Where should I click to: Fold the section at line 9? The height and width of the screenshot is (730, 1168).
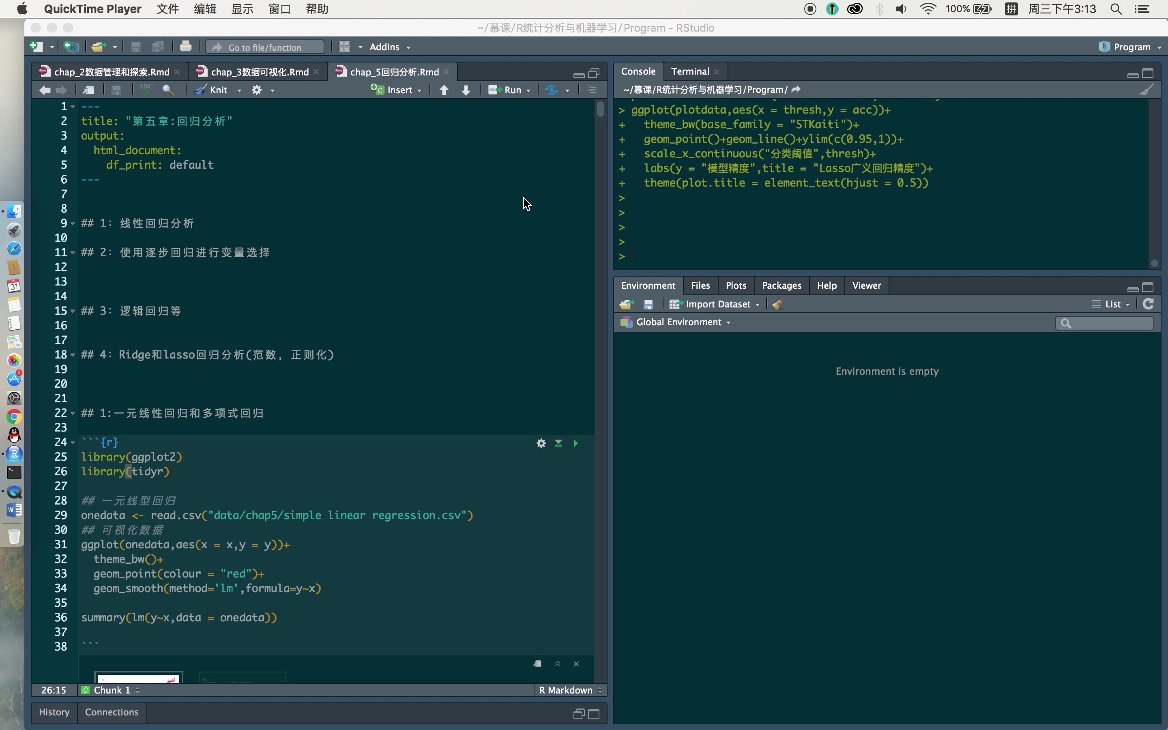pos(73,223)
